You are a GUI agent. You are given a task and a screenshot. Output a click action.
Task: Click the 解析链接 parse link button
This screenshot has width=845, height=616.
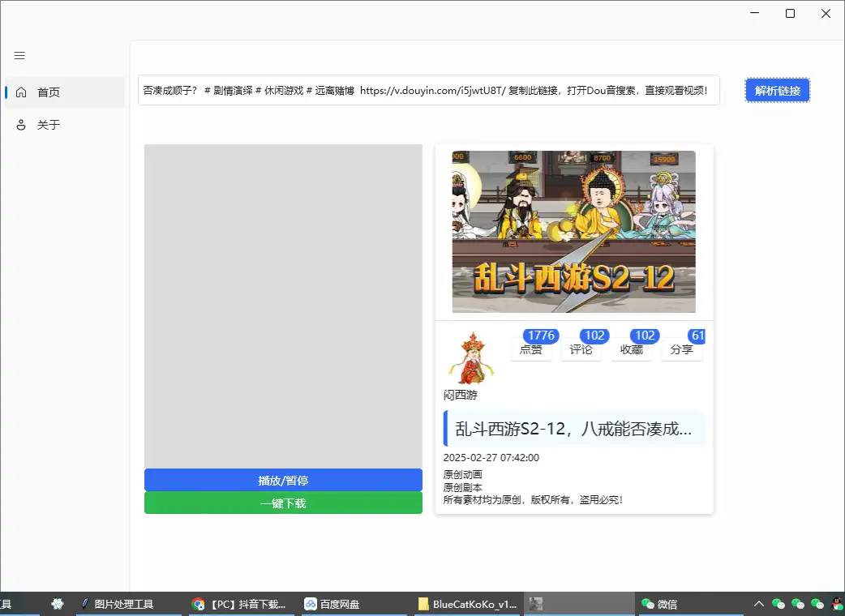tap(777, 91)
